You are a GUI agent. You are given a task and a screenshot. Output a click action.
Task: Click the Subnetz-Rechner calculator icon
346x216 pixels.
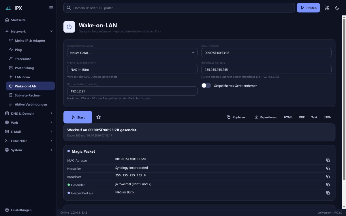11,95
